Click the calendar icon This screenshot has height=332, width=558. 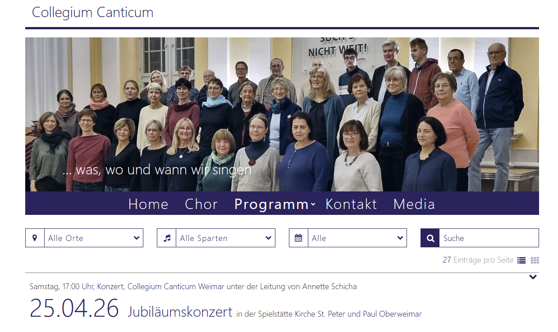click(x=298, y=238)
